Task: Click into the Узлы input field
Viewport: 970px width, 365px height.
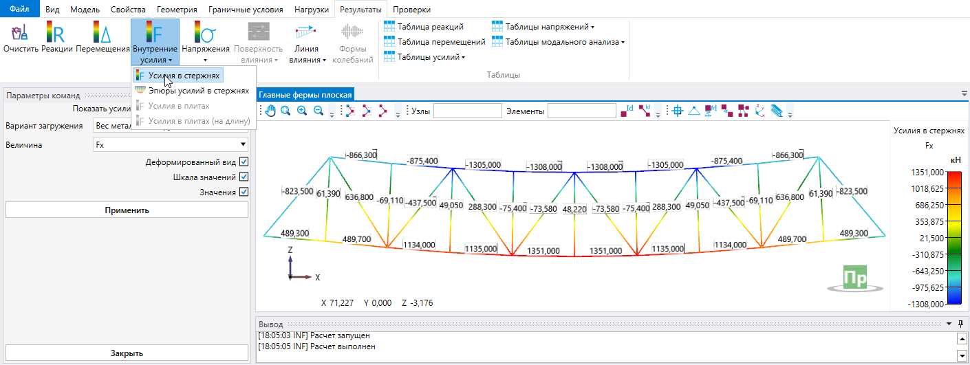Action: (x=468, y=111)
